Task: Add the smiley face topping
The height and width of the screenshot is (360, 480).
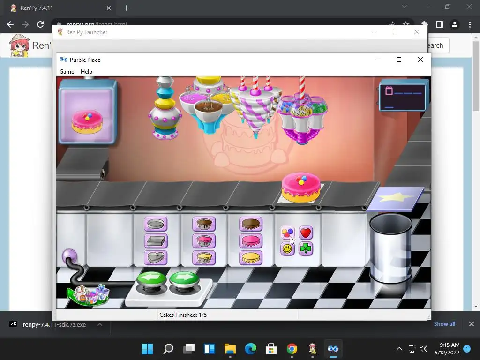Action: point(287,248)
